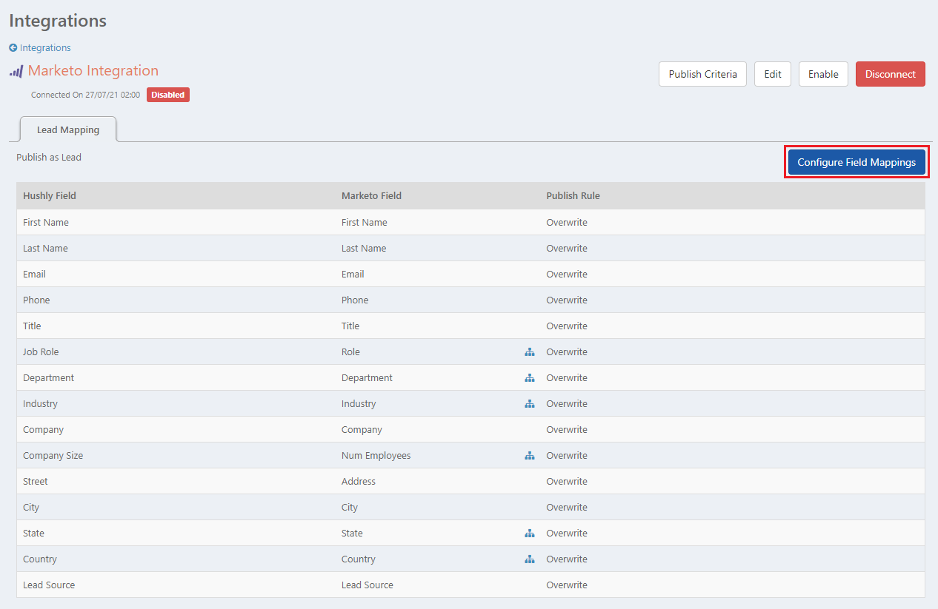Viewport: 938px width, 609px height.
Task: Select the Lead Mapping tab
Action: (68, 129)
